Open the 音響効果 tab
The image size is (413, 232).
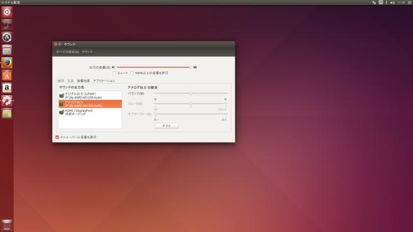point(84,81)
